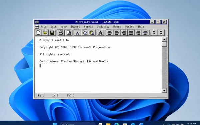Open the Help menu
The width and height of the screenshot is (200, 125).
click(x=141, y=27)
